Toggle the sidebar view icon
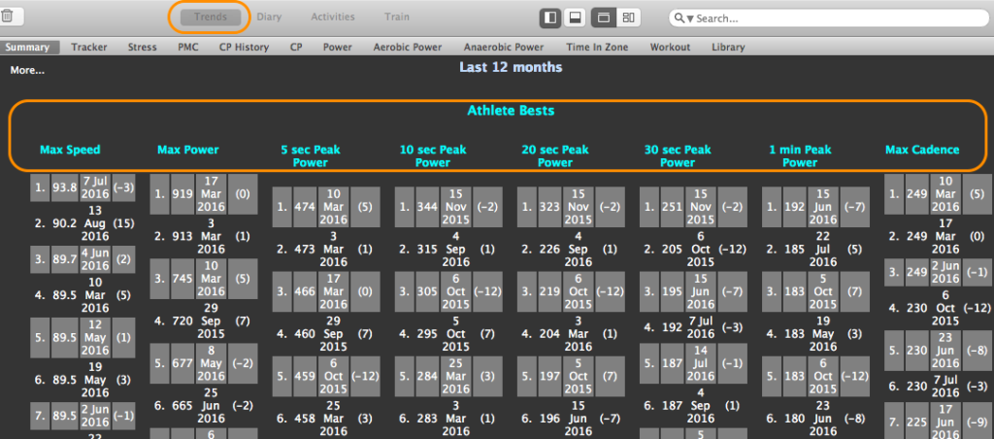 550,17
